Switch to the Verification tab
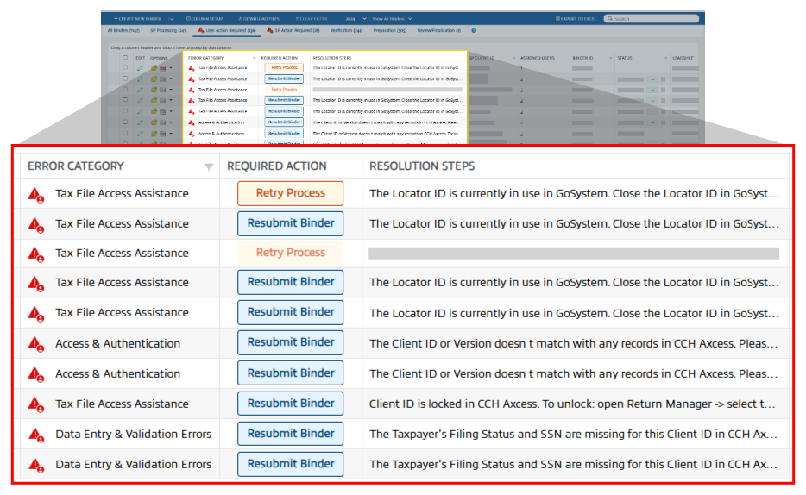The height and width of the screenshot is (495, 806). point(346,31)
